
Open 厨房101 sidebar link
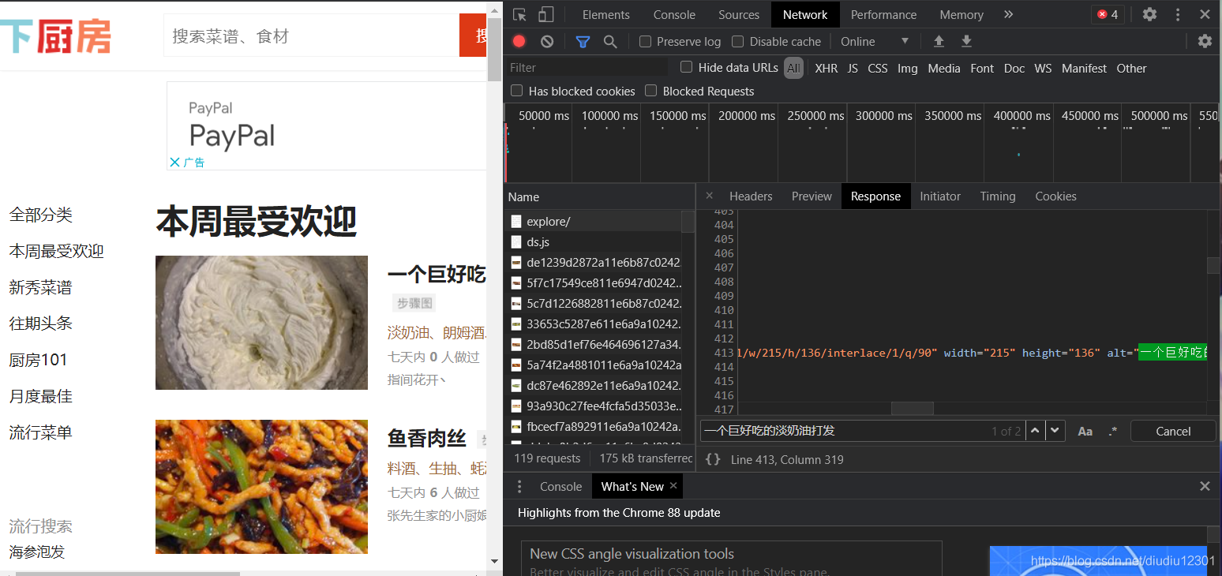[x=38, y=360]
